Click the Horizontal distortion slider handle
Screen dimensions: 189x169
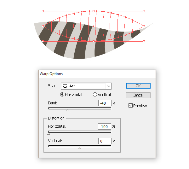click(x=49, y=134)
